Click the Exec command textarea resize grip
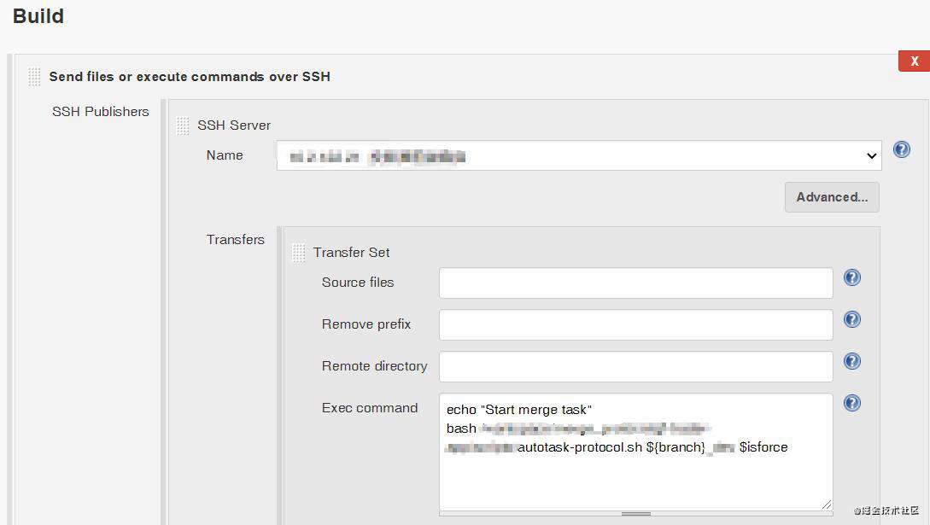This screenshot has width=930, height=525. click(826, 505)
